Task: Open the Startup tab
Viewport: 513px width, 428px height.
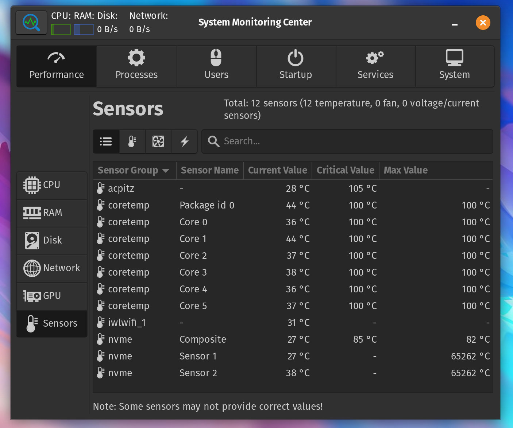Action: click(296, 66)
